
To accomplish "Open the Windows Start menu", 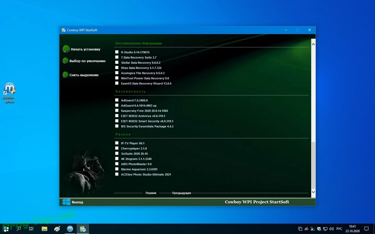I will [x=6, y=229].
